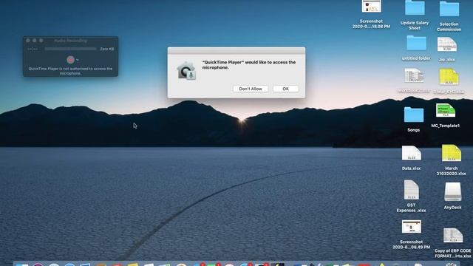Select the Update Salary Sheet folder

[415, 7]
